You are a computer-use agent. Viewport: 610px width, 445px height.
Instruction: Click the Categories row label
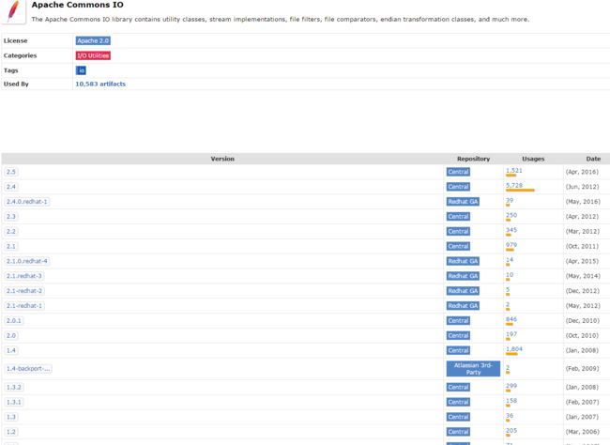(21, 55)
